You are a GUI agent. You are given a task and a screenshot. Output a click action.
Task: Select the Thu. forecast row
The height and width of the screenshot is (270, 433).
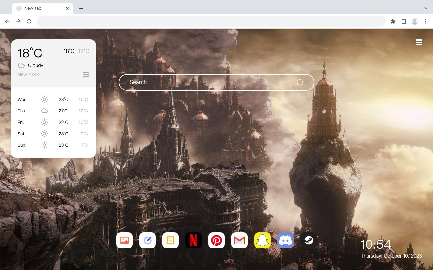pyautogui.click(x=53, y=111)
